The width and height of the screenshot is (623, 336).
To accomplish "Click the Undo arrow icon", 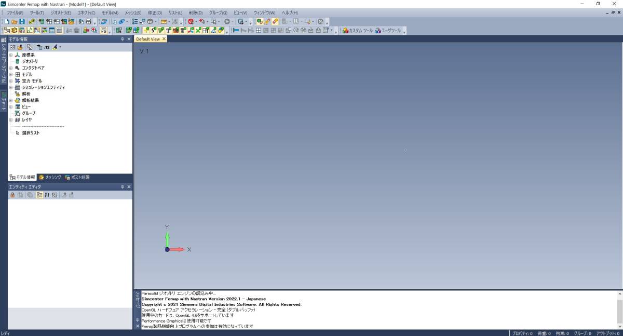I will click(x=82, y=21).
